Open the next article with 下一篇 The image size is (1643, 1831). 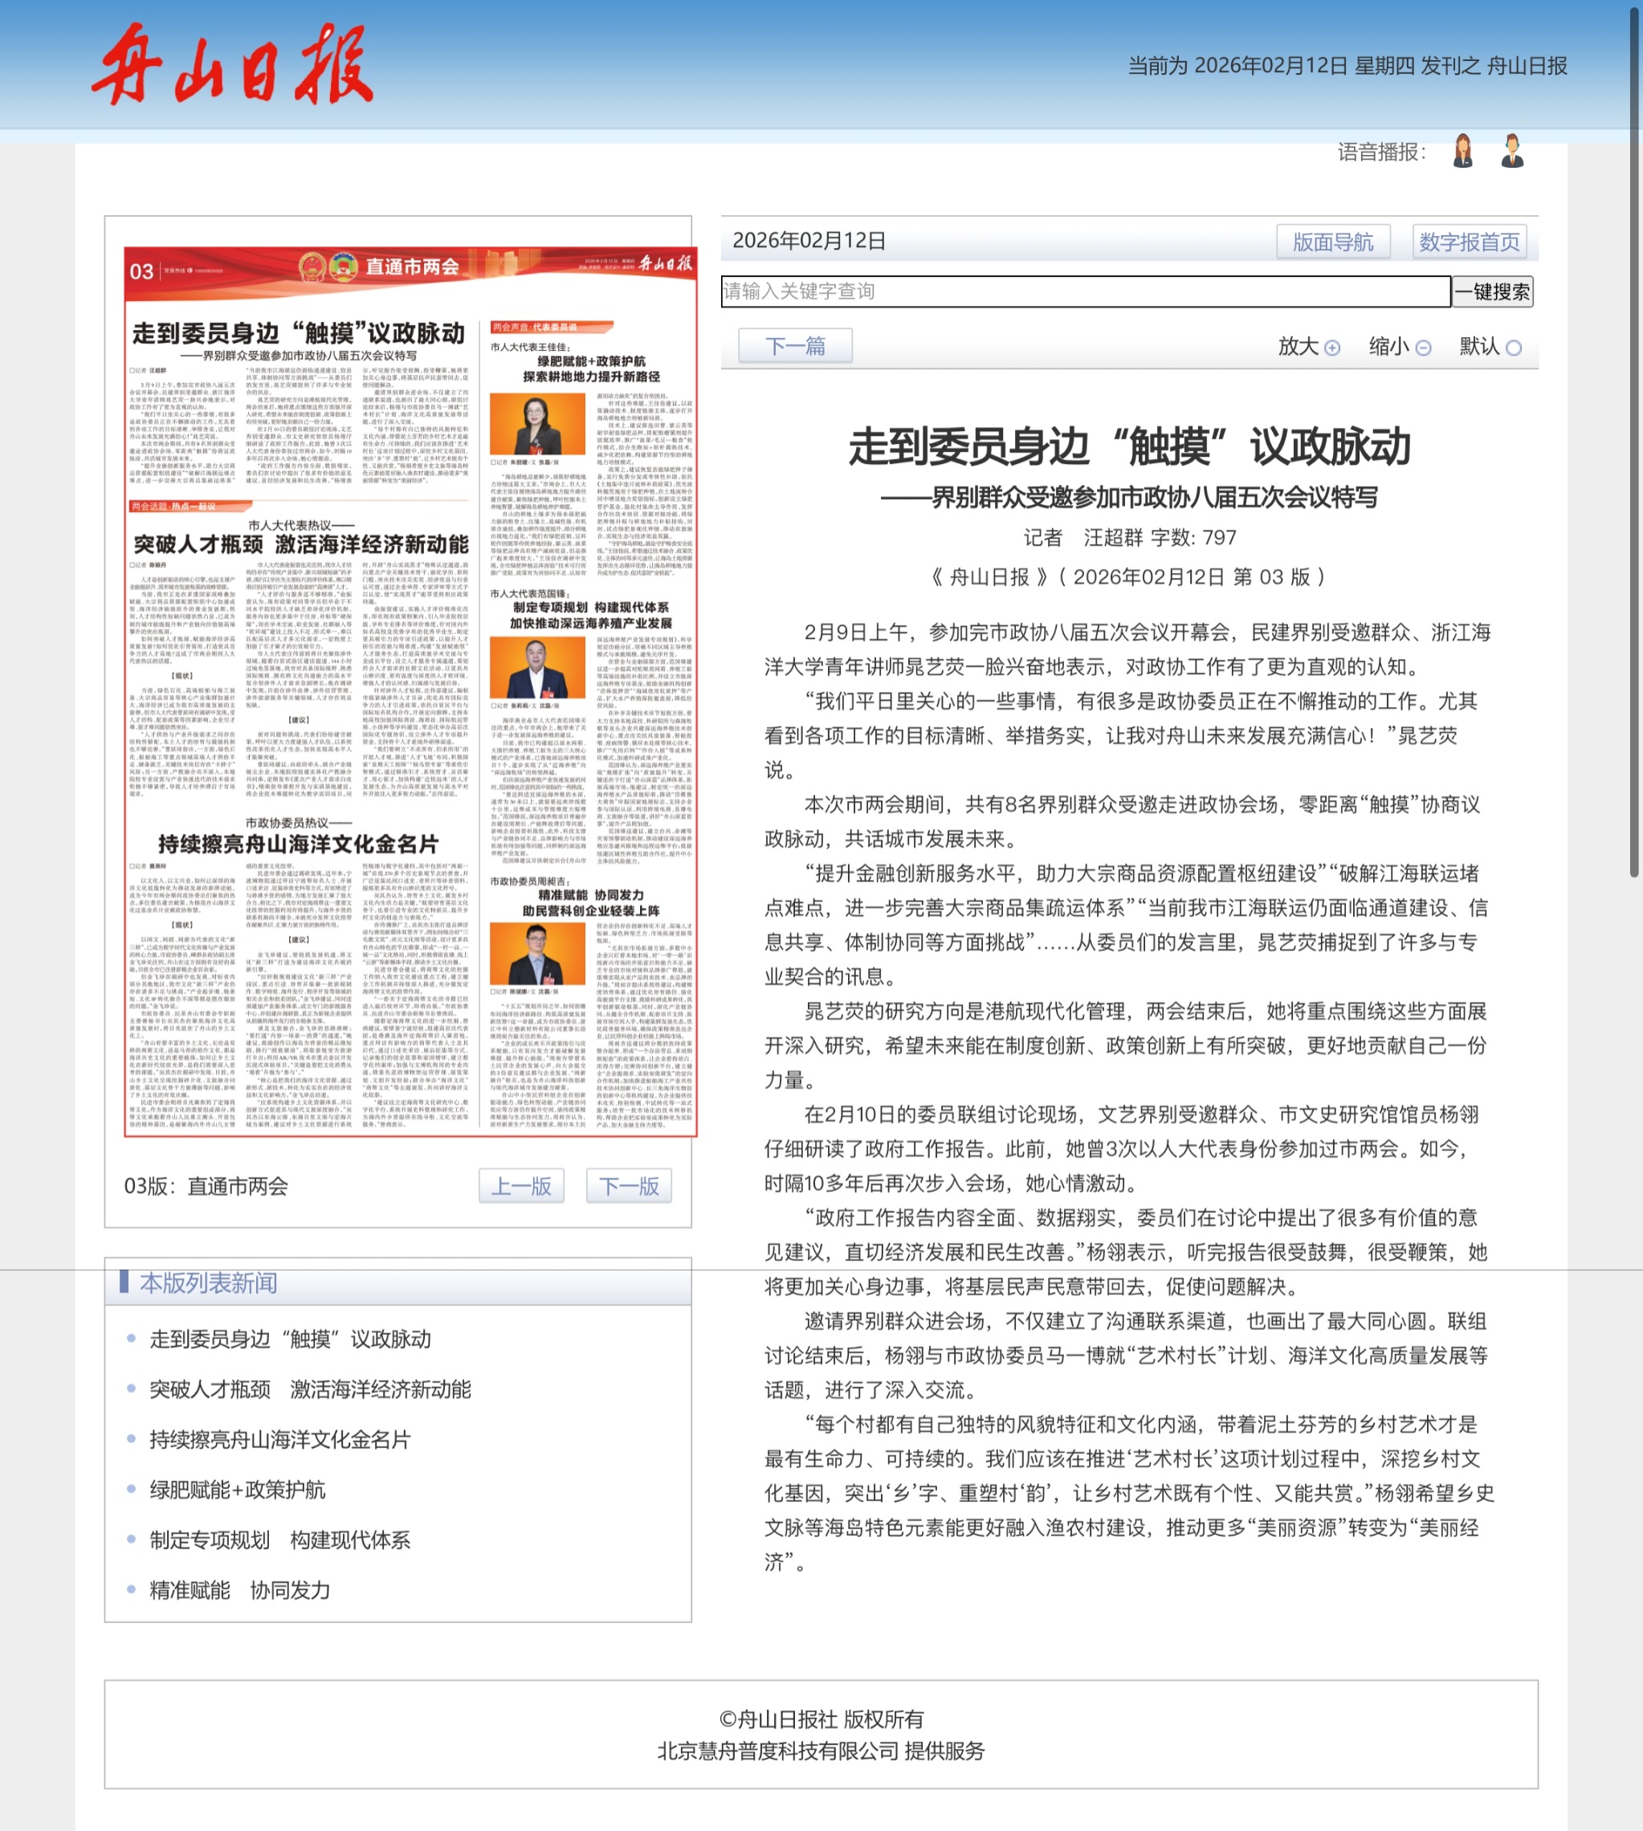[x=795, y=346]
